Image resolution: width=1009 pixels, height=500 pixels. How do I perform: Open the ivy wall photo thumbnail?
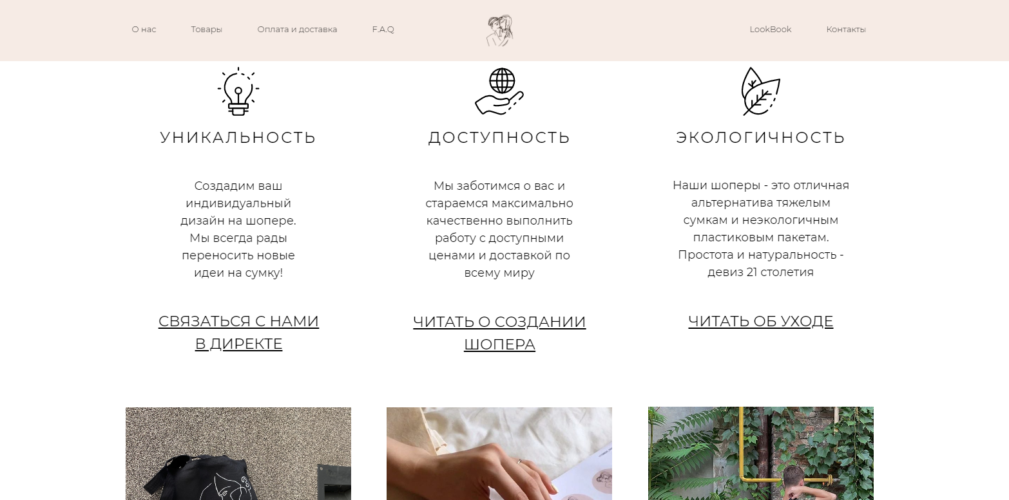tap(761, 454)
